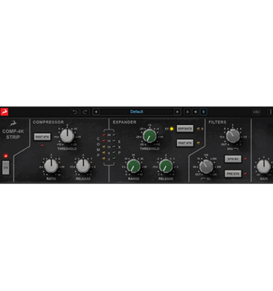Screen dimensions: 273x291
Task: Adjust the output GAIN knob
Action: coord(264,167)
